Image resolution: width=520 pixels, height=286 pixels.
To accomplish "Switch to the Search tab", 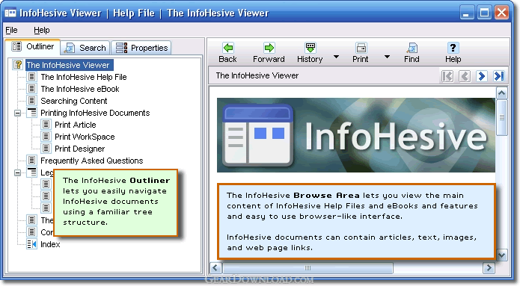I will [x=85, y=48].
